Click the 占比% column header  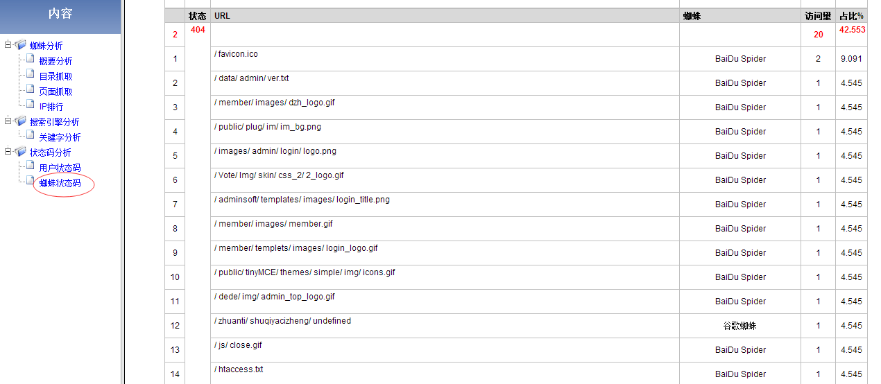click(851, 16)
